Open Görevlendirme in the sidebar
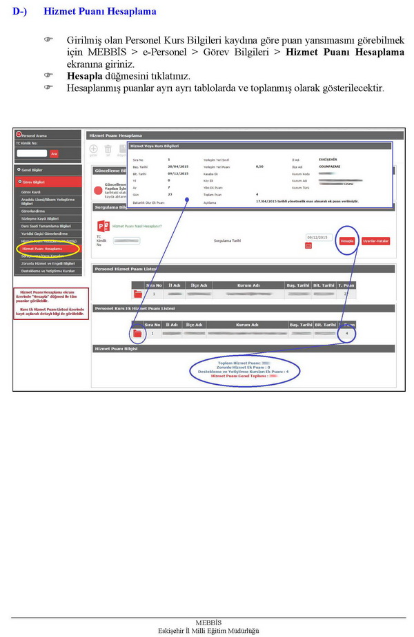 [x=33, y=211]
